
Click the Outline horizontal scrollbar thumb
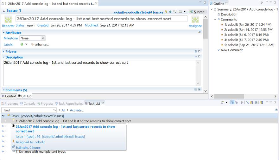[x=229, y=96]
